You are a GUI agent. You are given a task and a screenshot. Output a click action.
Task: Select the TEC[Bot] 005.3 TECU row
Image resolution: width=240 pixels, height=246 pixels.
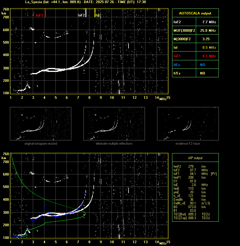[x=192, y=214]
